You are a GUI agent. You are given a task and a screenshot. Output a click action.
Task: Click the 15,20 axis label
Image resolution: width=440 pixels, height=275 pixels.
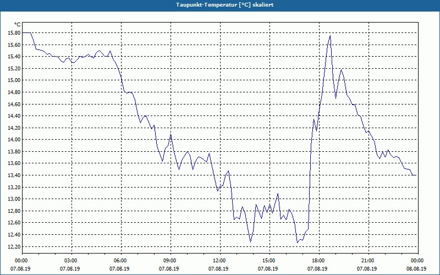coord(14,68)
